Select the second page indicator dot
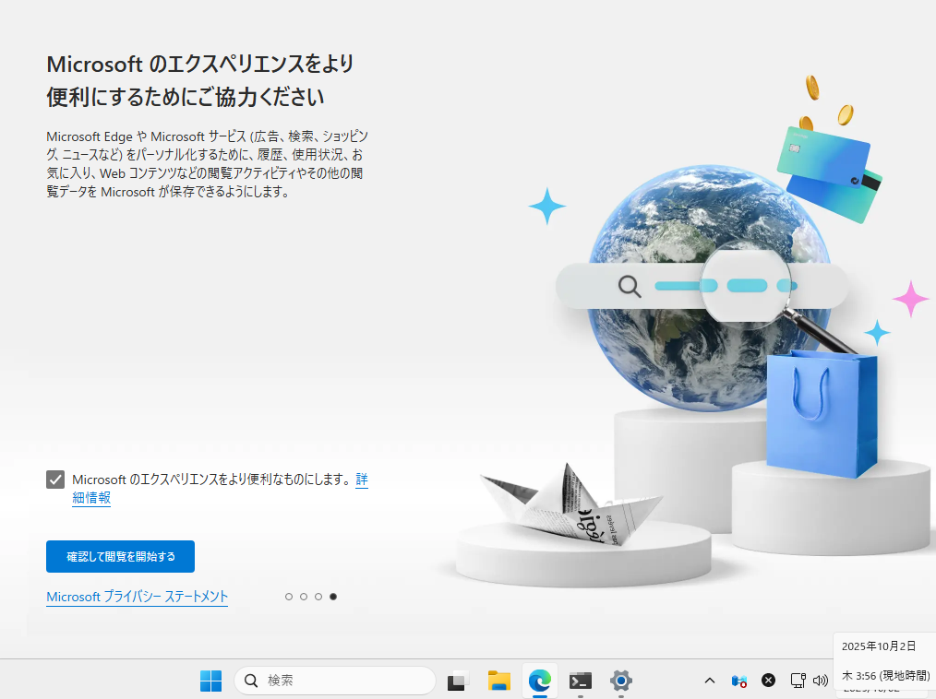The height and width of the screenshot is (699, 936). tap(304, 597)
